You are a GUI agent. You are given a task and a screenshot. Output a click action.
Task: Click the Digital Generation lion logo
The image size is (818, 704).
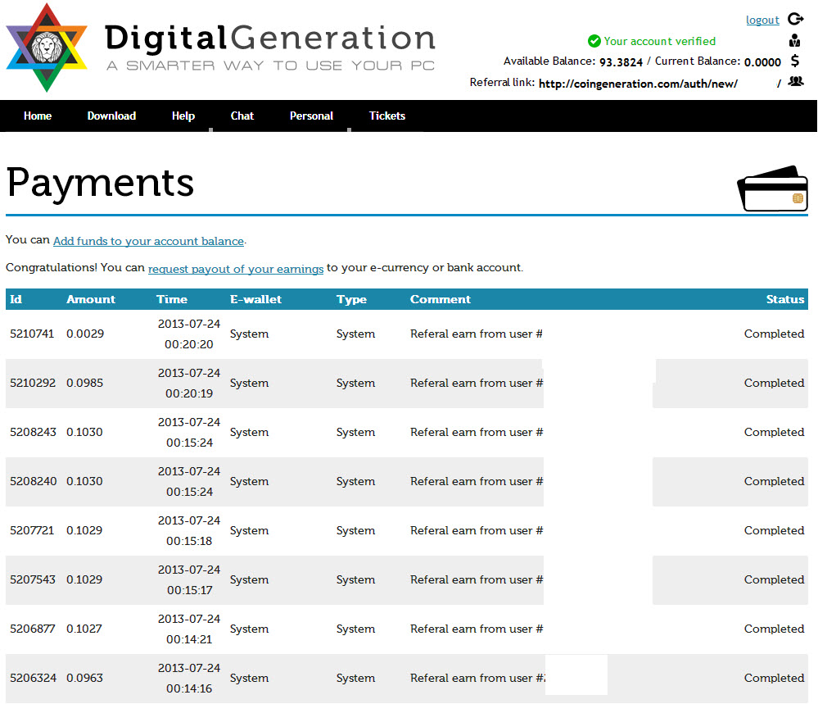coord(47,48)
